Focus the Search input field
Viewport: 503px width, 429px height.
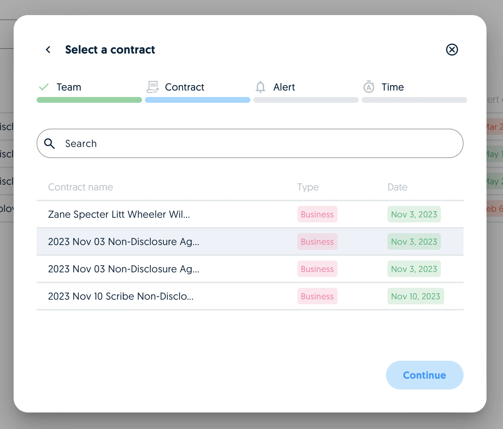tap(250, 143)
